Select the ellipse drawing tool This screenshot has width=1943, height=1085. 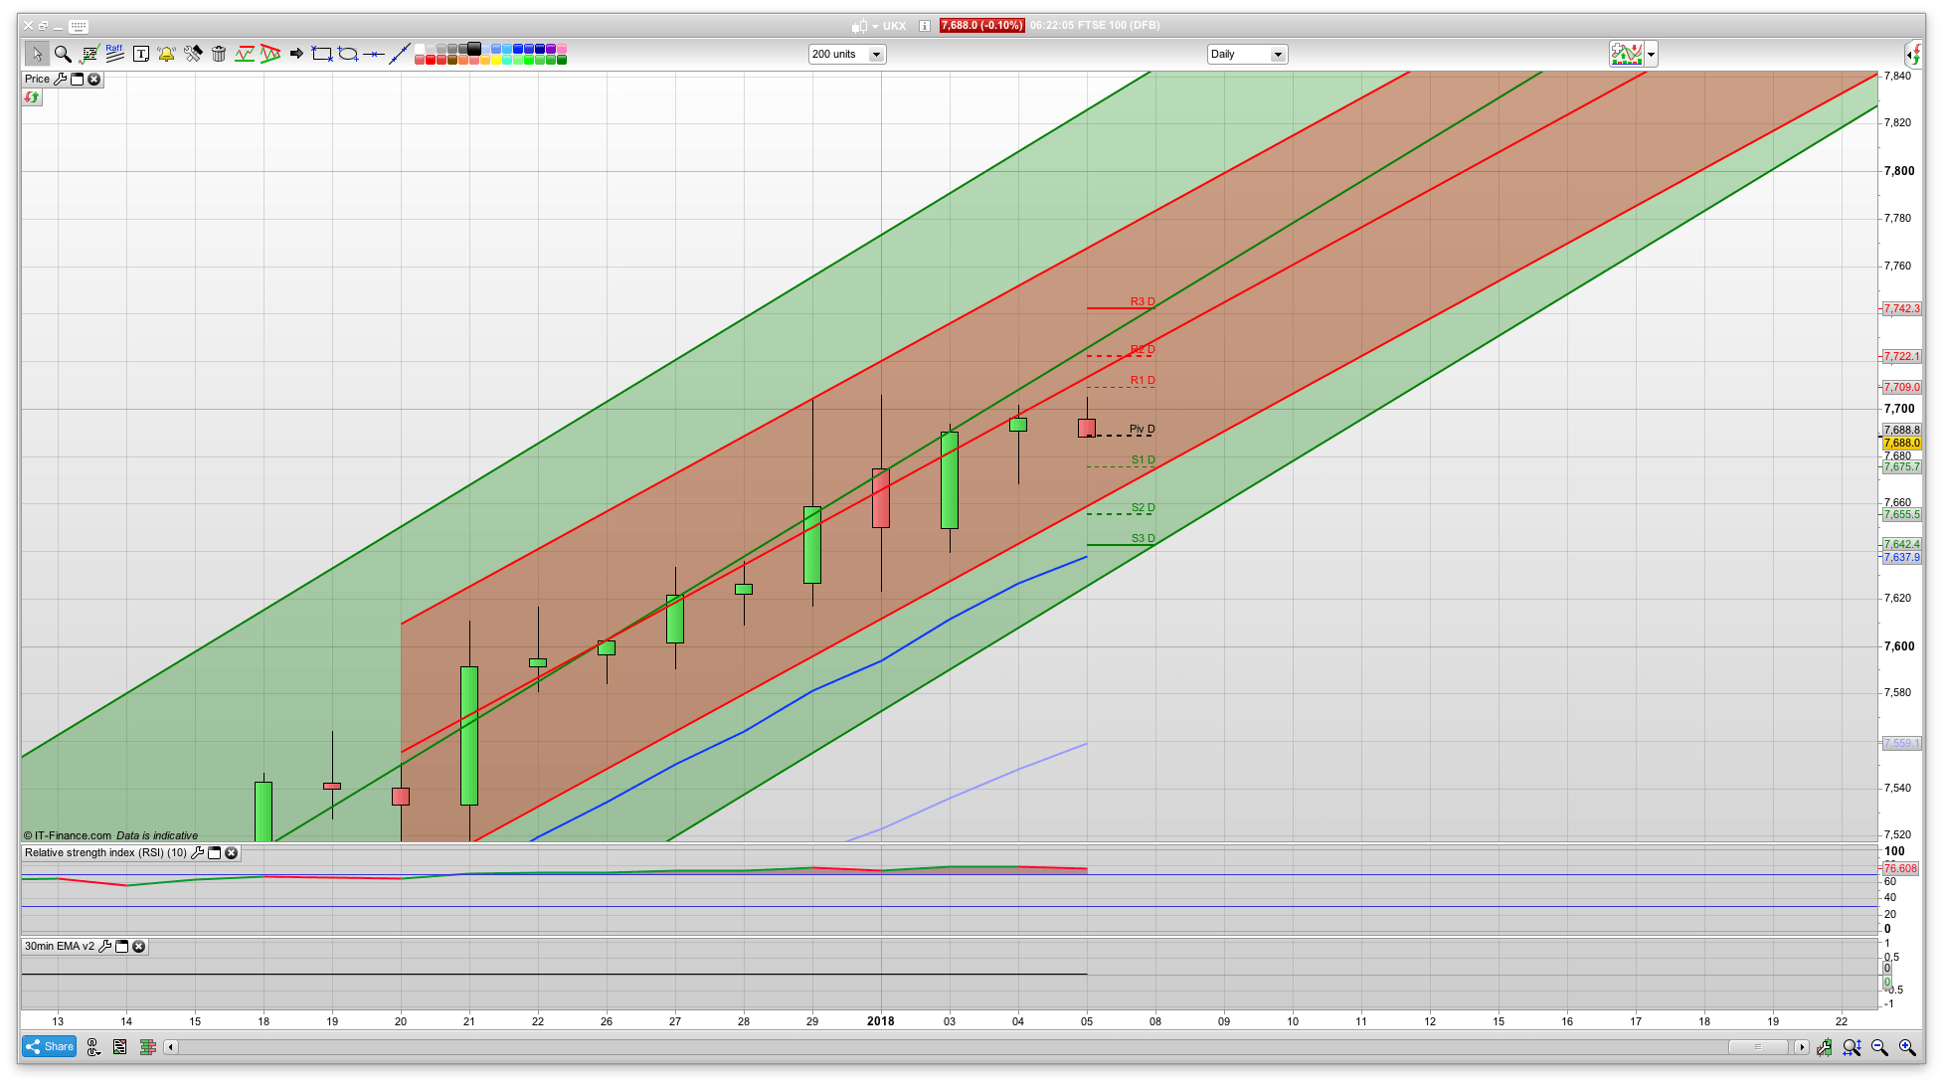tap(348, 54)
